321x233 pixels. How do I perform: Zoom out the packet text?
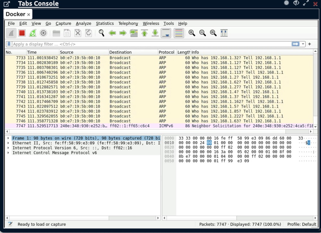(203, 33)
